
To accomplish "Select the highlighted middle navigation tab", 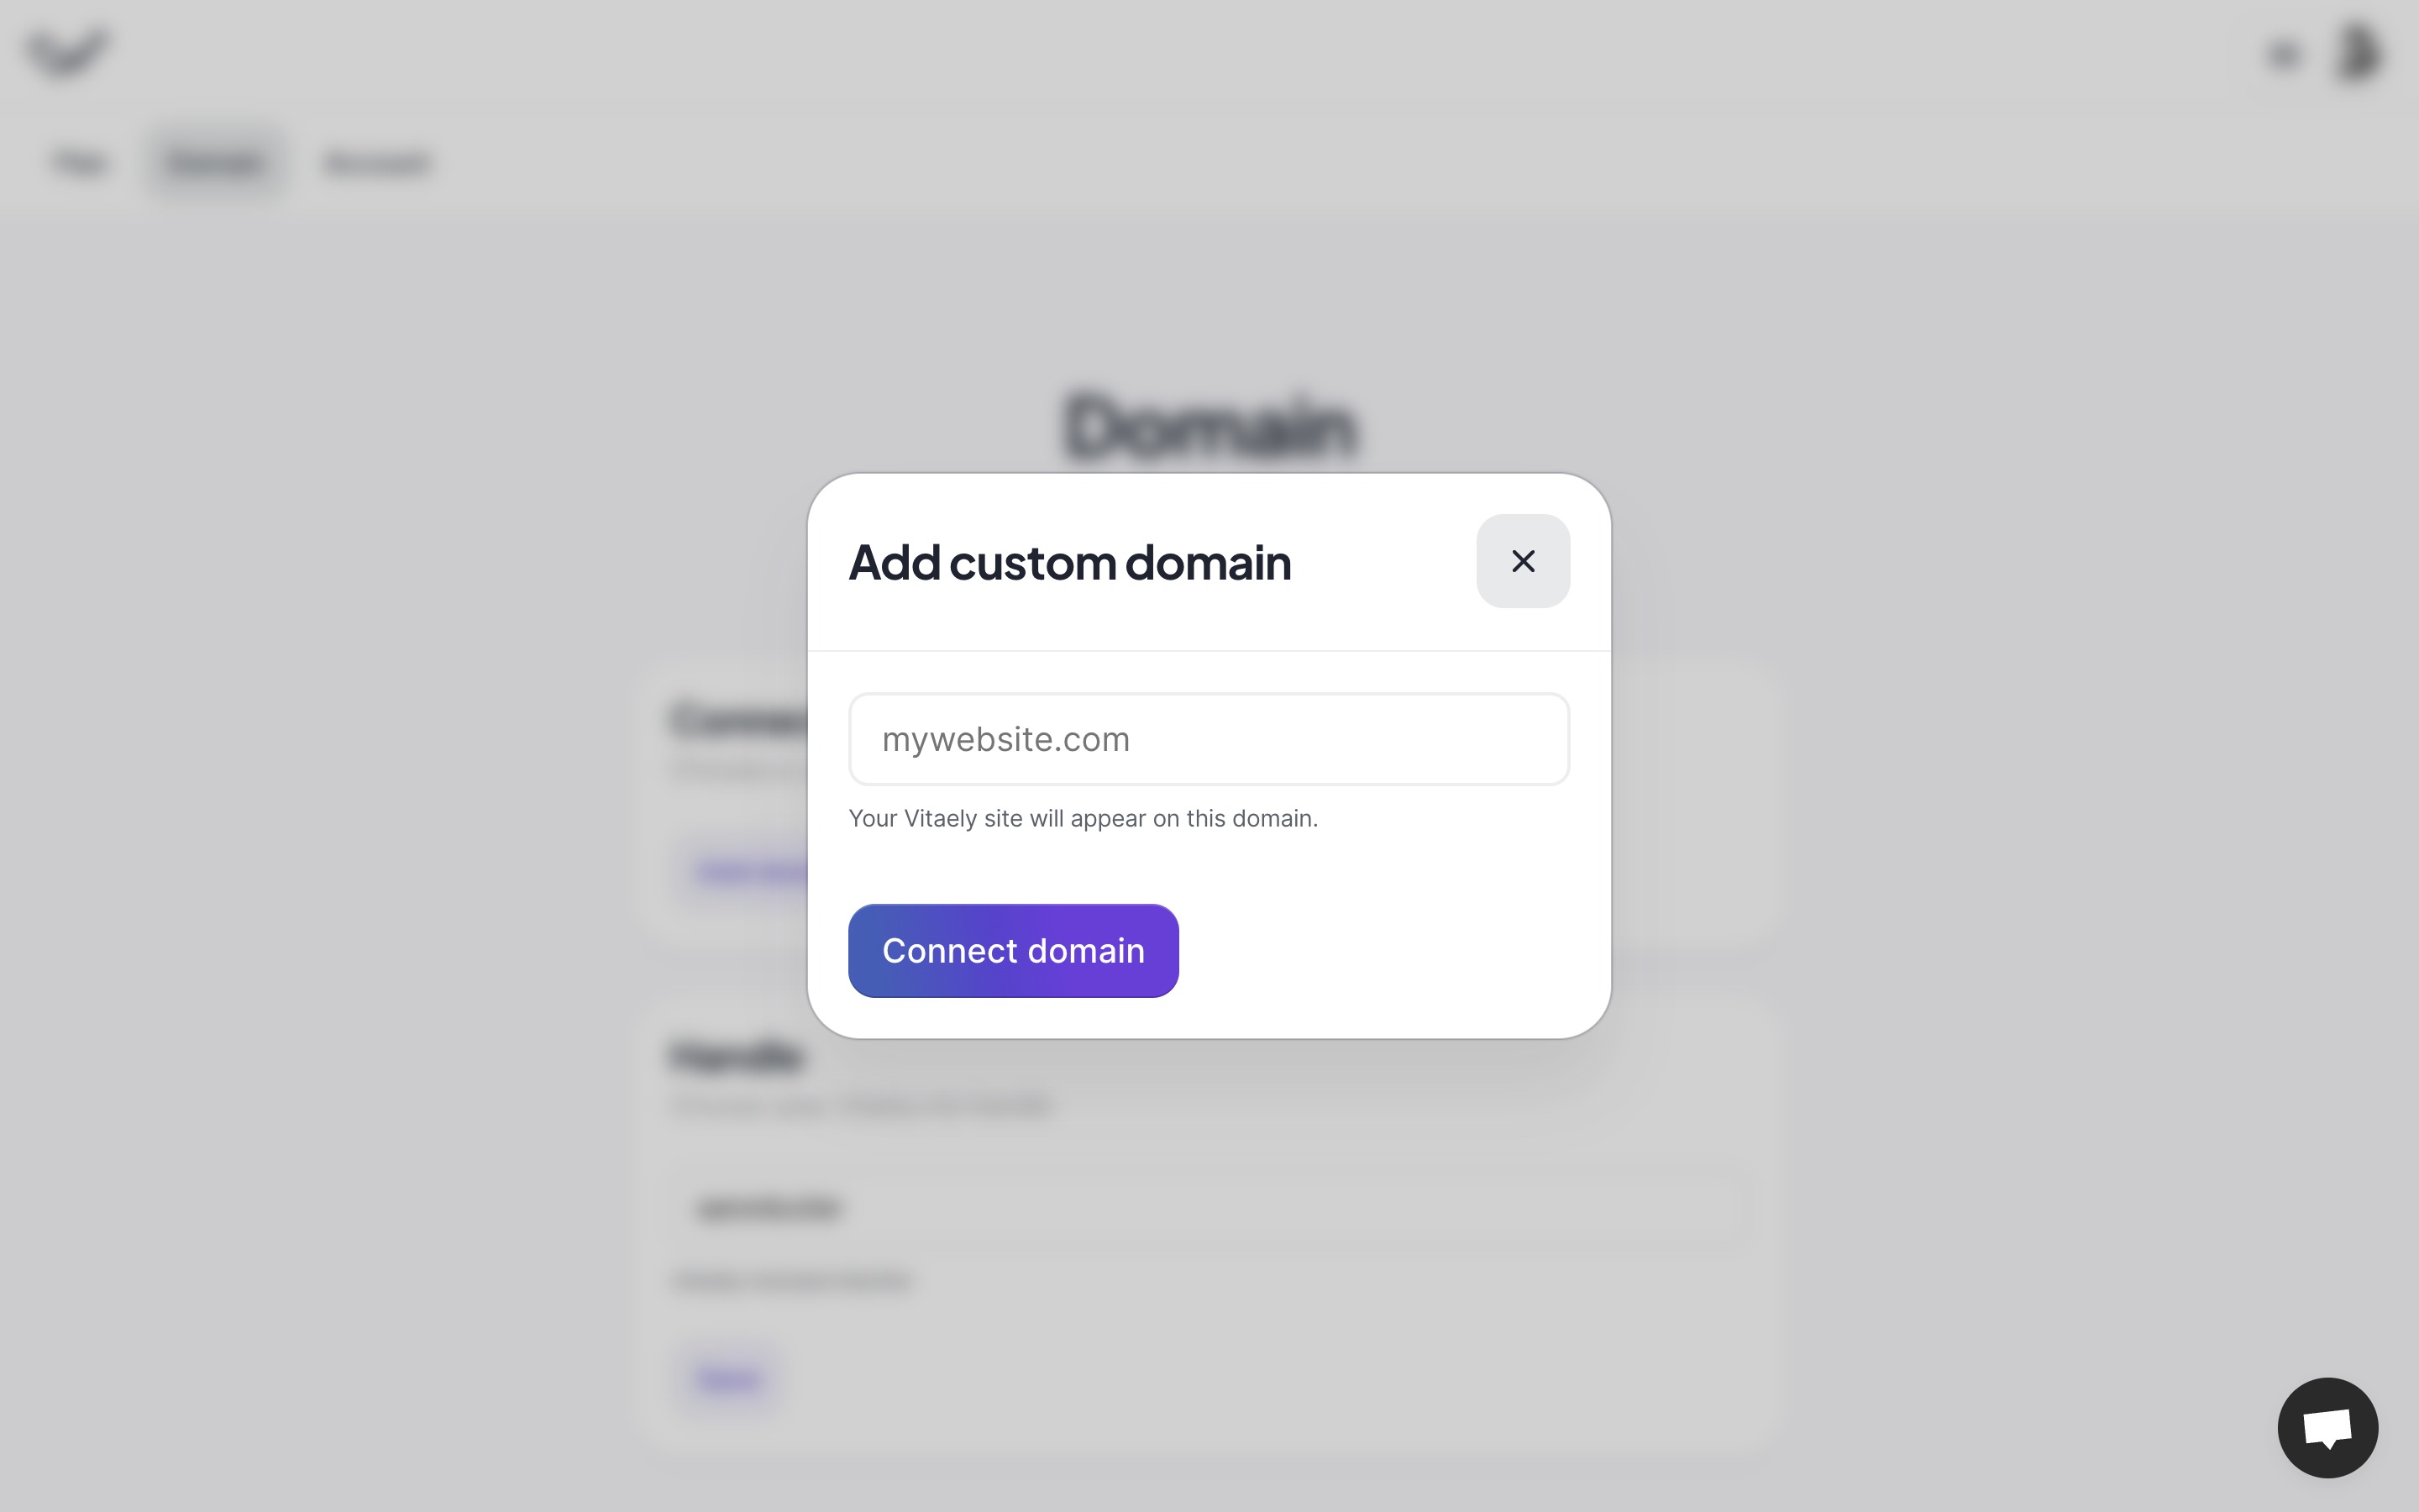I will [x=216, y=163].
